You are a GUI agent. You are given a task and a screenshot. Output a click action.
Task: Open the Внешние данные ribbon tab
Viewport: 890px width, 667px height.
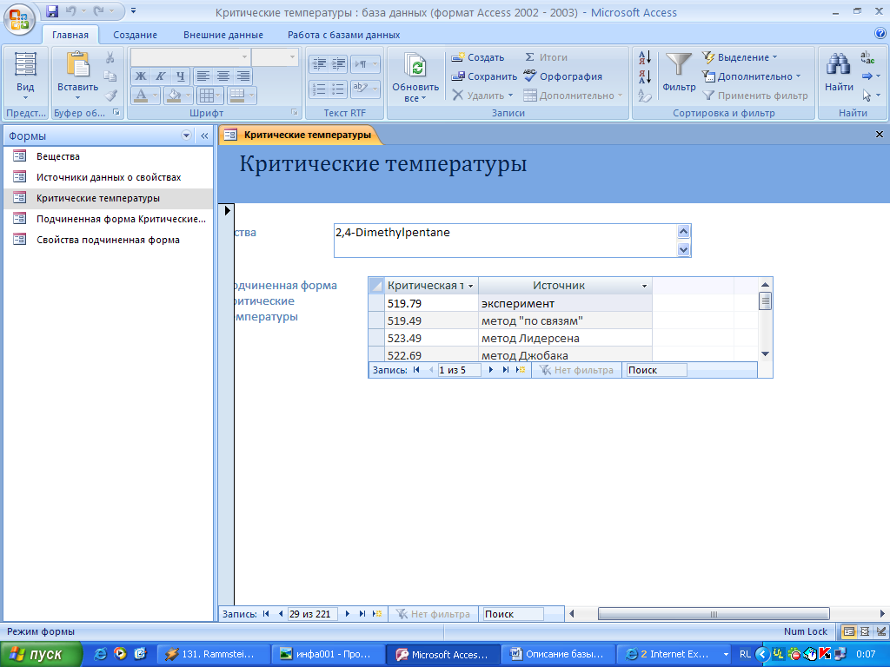(222, 35)
